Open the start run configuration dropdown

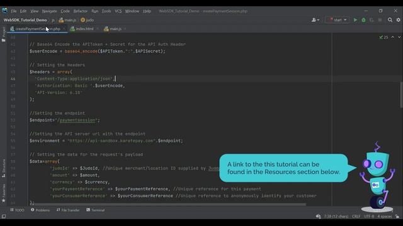click(338, 20)
